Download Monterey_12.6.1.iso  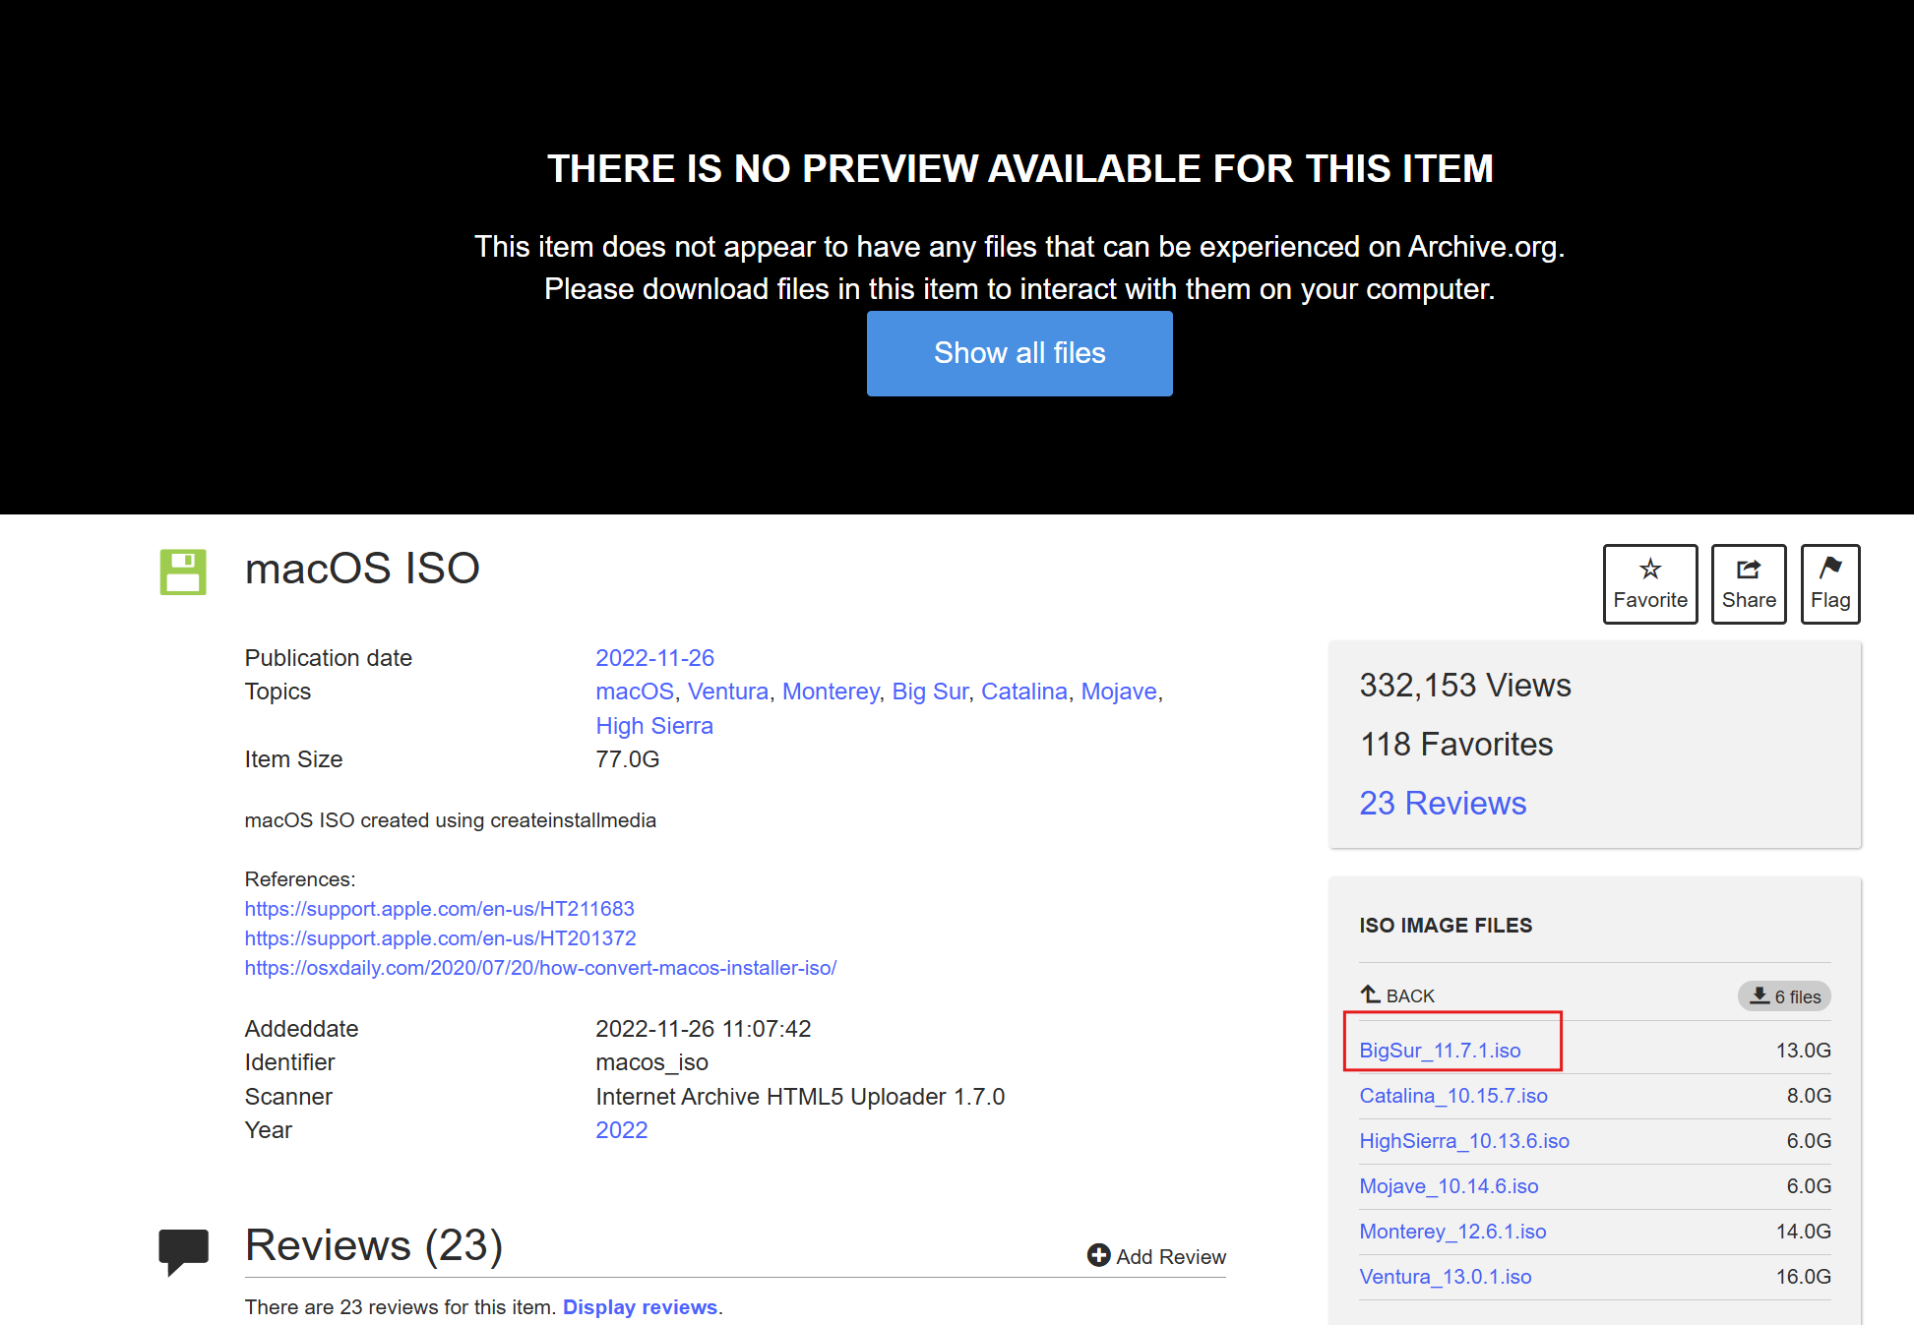click(x=1452, y=1232)
